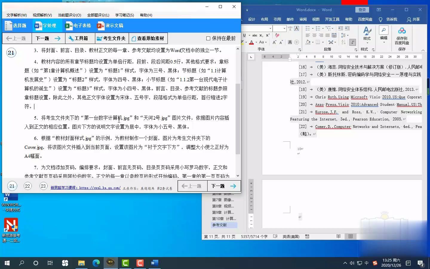The width and height of the screenshot is (430, 269).
Task: Click the sort A-Z icon
Action: click(x=343, y=42)
